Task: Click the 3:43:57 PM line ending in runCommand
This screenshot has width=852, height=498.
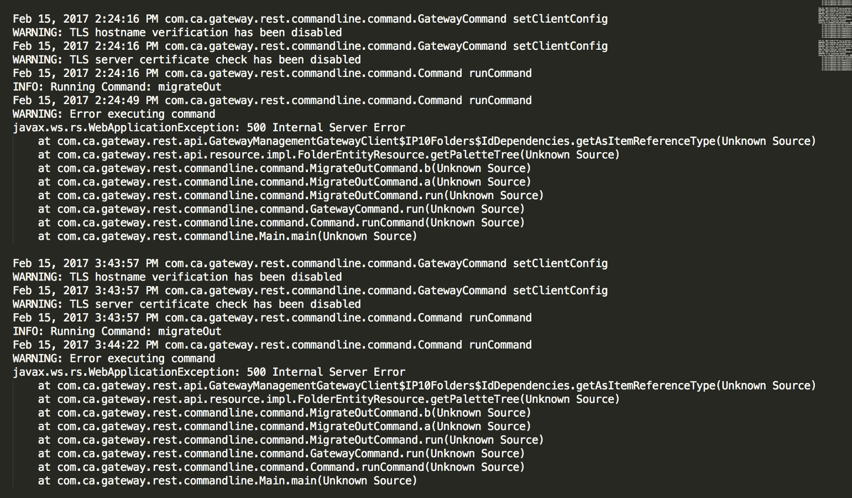Action: (x=272, y=318)
